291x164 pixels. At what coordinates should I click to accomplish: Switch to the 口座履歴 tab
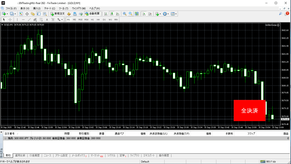pos(35,155)
